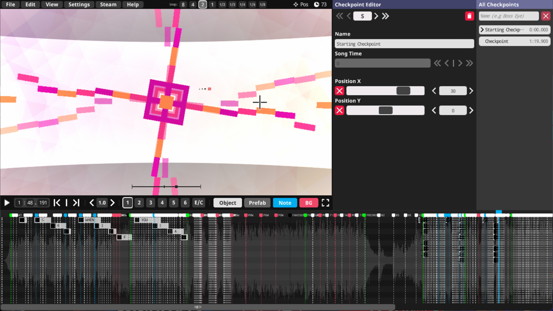This screenshot has width=553, height=311.
Task: Set snap value to 1/3
Action: [x=232, y=5]
